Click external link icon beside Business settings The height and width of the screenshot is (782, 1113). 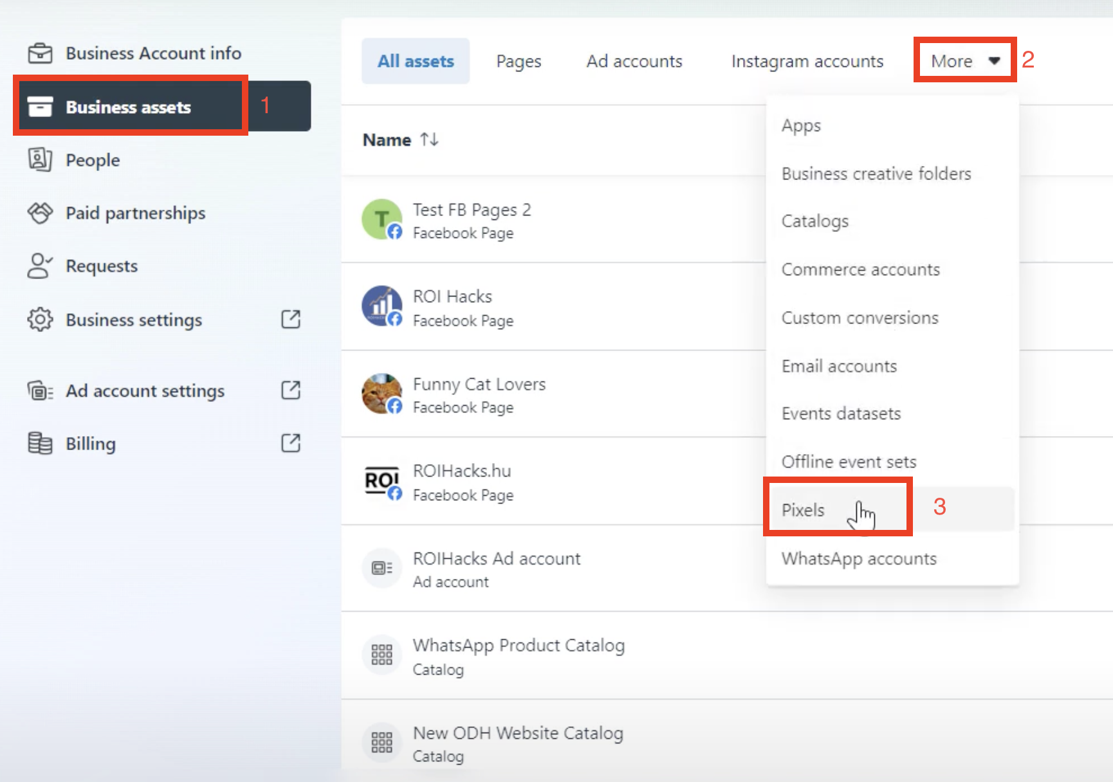291,319
